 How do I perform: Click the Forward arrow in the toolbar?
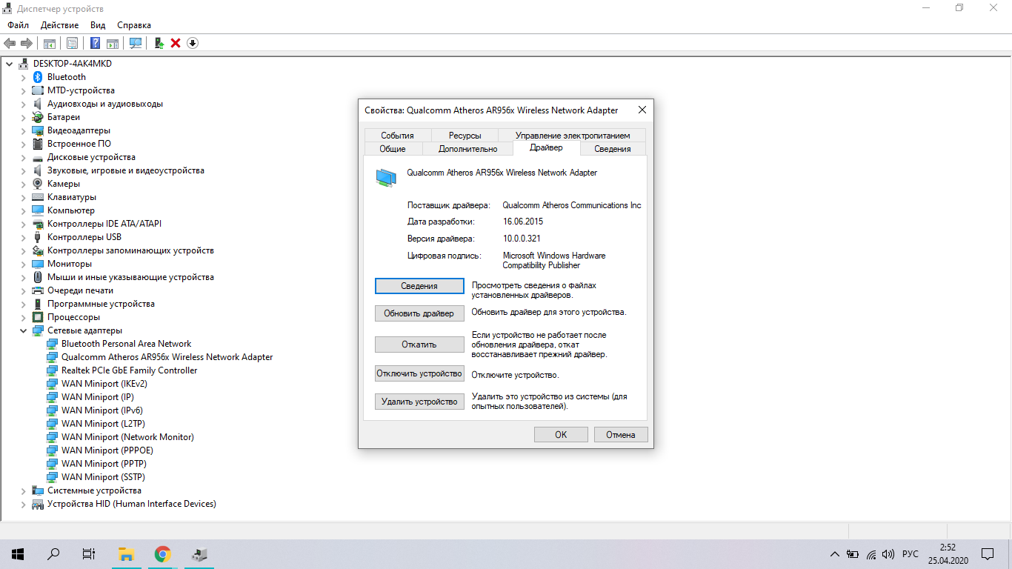27,43
